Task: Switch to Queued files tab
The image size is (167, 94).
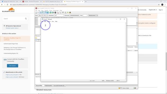Action: pos(39,86)
